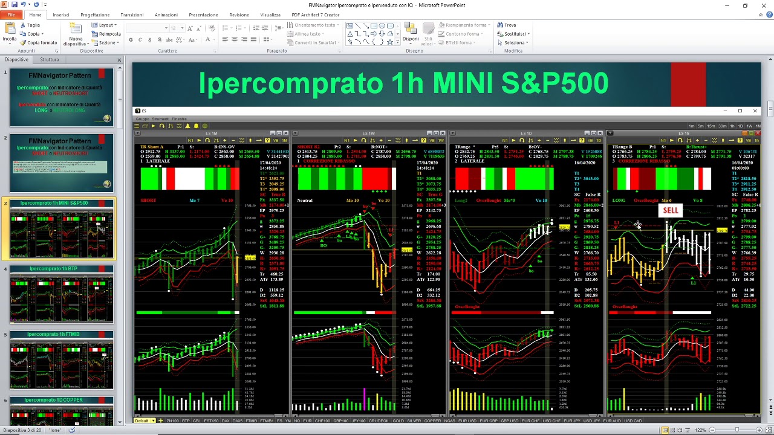Select the SELL text box on slide
This screenshot has height=435, width=774.
click(671, 210)
